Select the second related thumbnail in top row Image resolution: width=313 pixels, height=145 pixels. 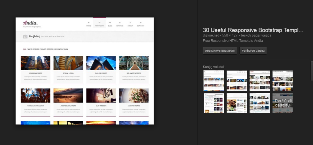(237, 80)
